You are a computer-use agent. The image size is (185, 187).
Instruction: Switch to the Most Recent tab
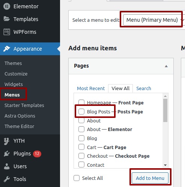91,88
